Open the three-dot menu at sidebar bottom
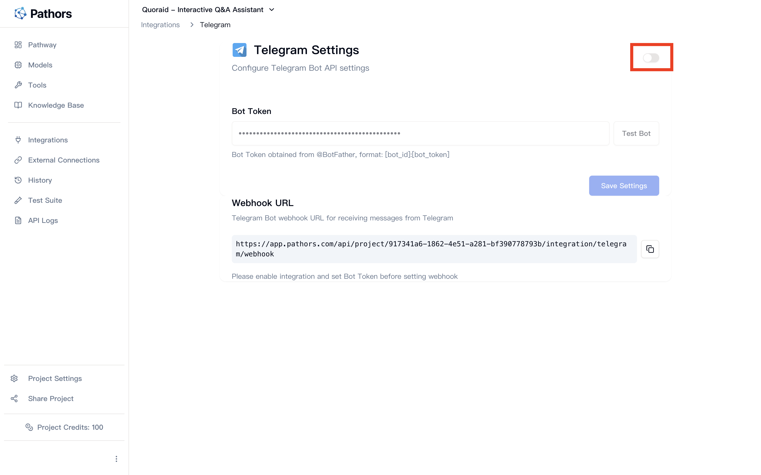 coord(116,459)
